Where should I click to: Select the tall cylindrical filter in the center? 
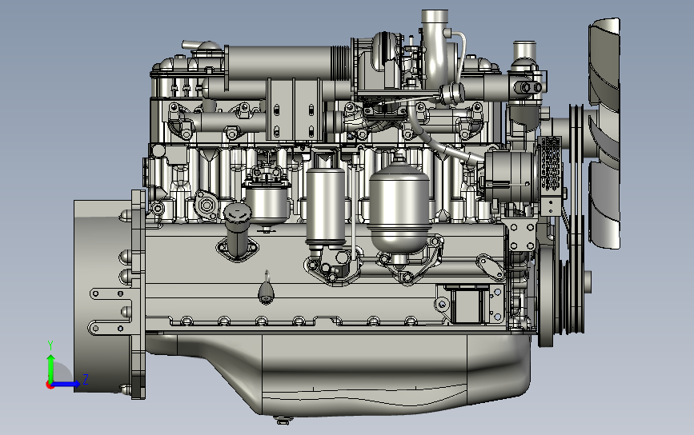325,206
